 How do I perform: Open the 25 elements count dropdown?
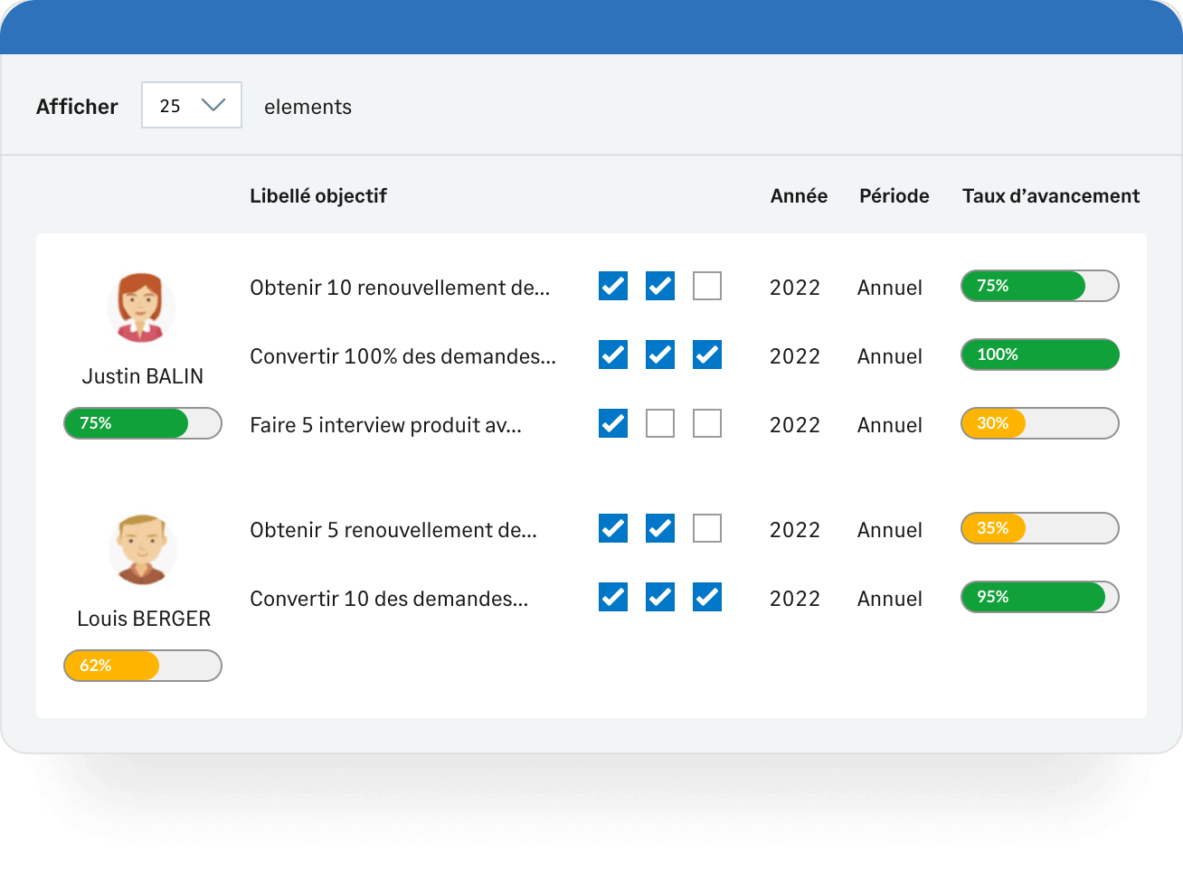pos(192,105)
